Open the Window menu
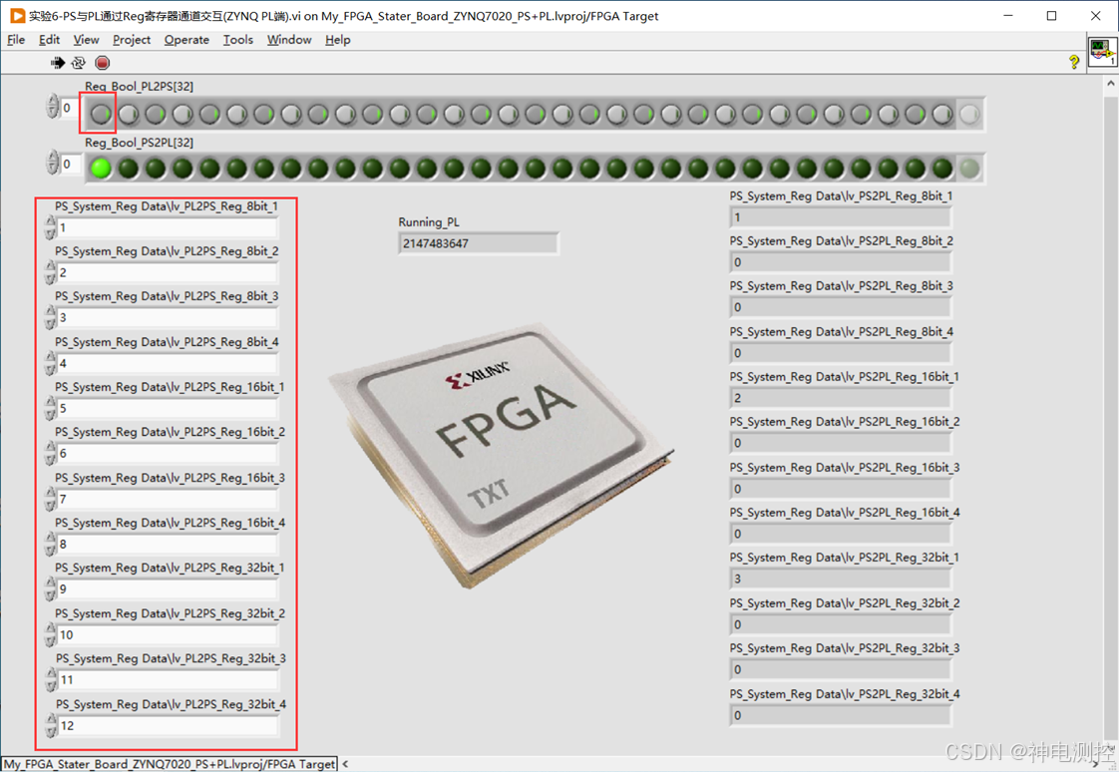The height and width of the screenshot is (772, 1119). pos(289,40)
